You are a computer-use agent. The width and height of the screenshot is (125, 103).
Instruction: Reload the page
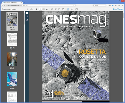pyautogui.click(x=75, y=5)
